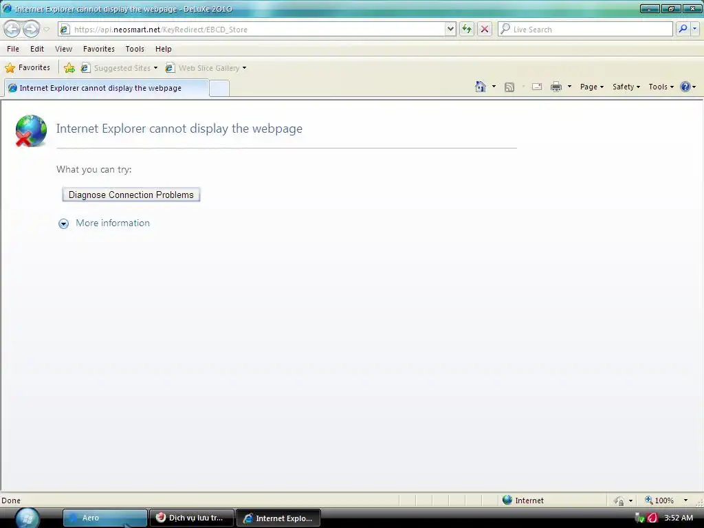Expand the Print options dropdown arrow
The height and width of the screenshot is (528, 704).
click(569, 87)
